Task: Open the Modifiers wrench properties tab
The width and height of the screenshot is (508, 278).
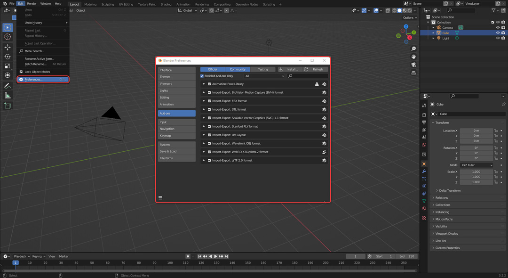Action: click(x=424, y=171)
